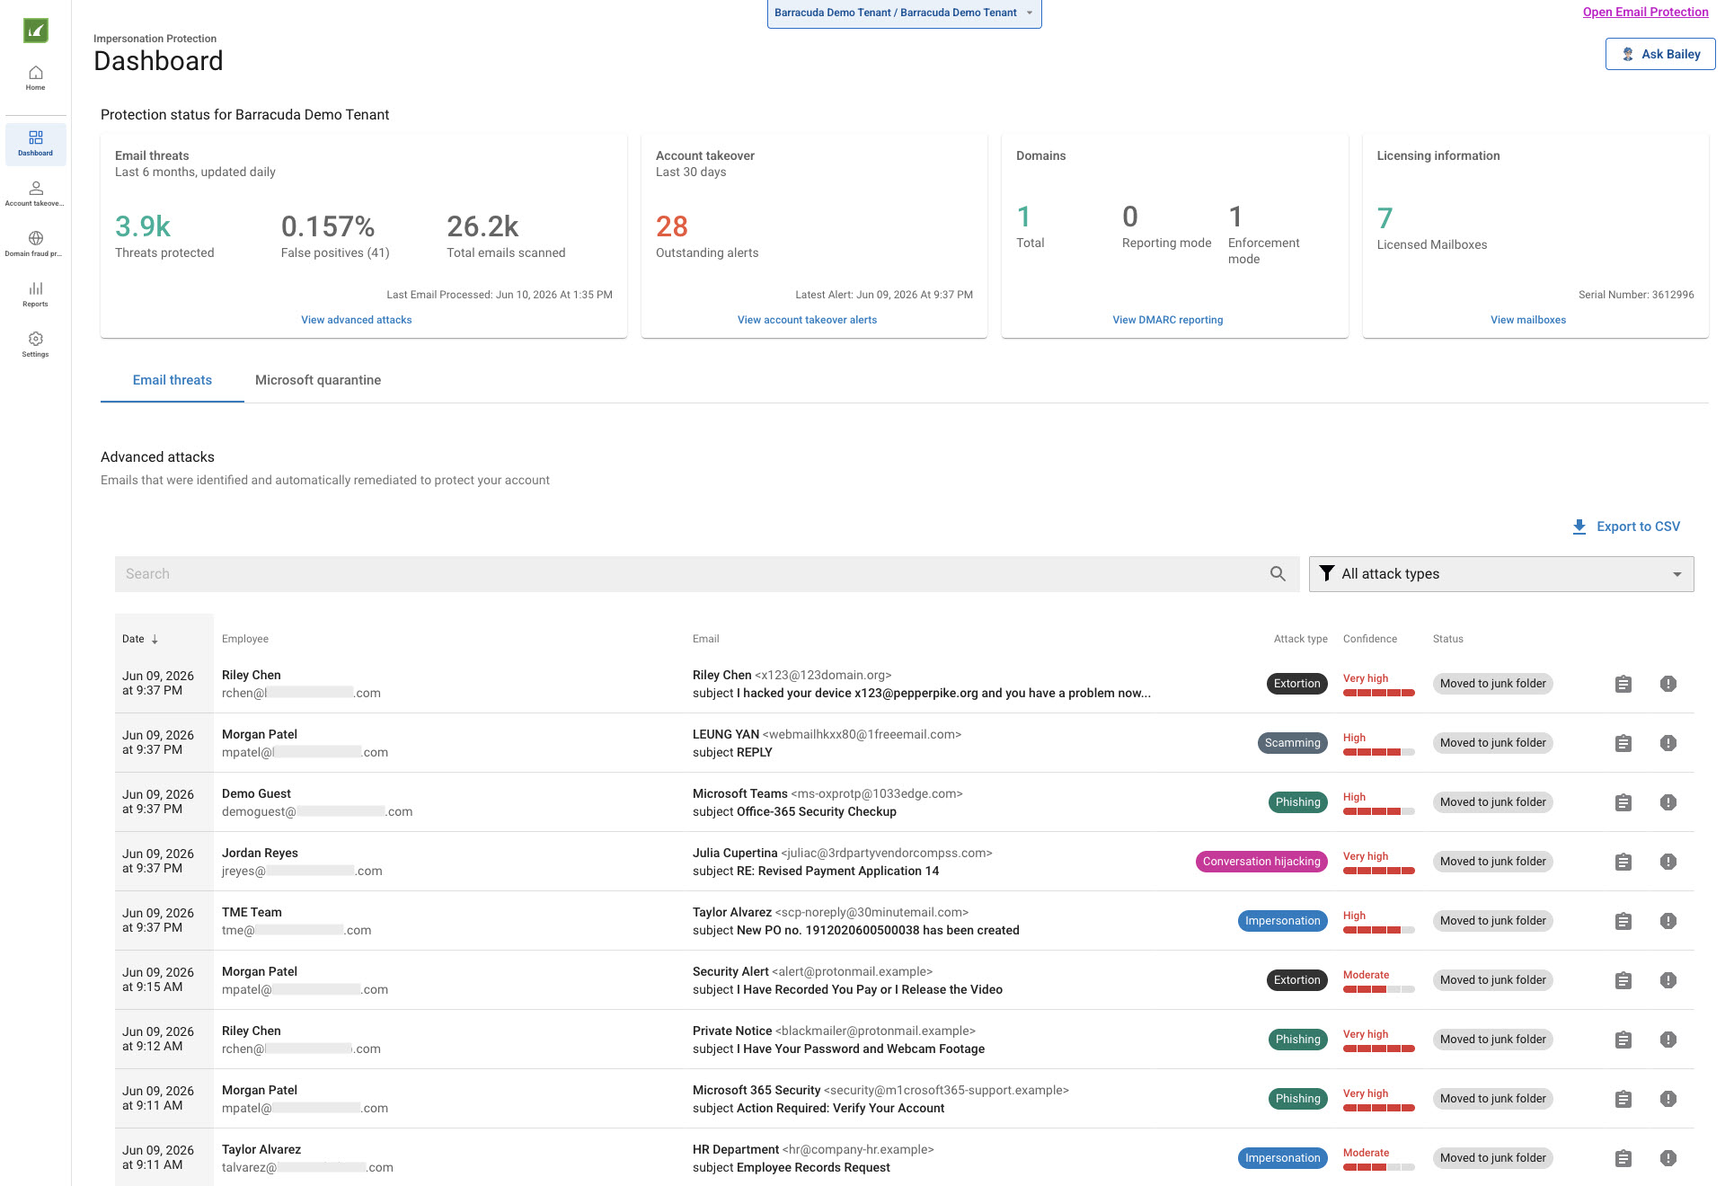This screenshot has width=1734, height=1186.
Task: Click Open Email Protection link
Action: [x=1645, y=12]
